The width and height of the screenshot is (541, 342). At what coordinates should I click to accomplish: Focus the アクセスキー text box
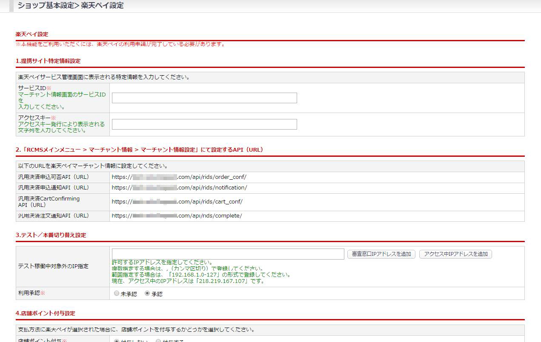[x=204, y=124]
